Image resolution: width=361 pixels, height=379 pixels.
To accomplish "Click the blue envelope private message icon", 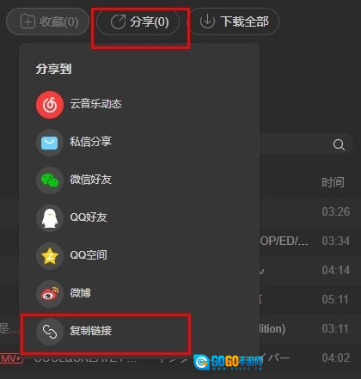I will 50,143.
